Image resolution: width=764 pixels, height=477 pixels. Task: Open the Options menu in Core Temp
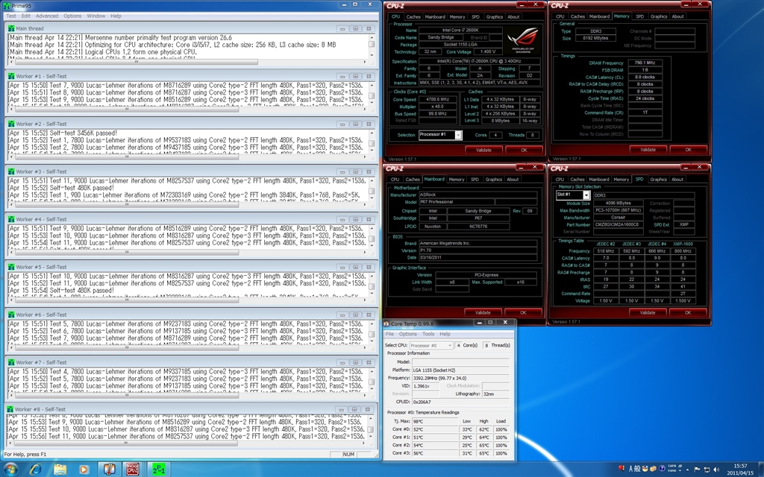408,334
